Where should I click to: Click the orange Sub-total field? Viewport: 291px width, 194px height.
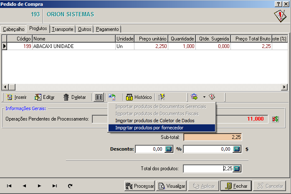coord(213,137)
